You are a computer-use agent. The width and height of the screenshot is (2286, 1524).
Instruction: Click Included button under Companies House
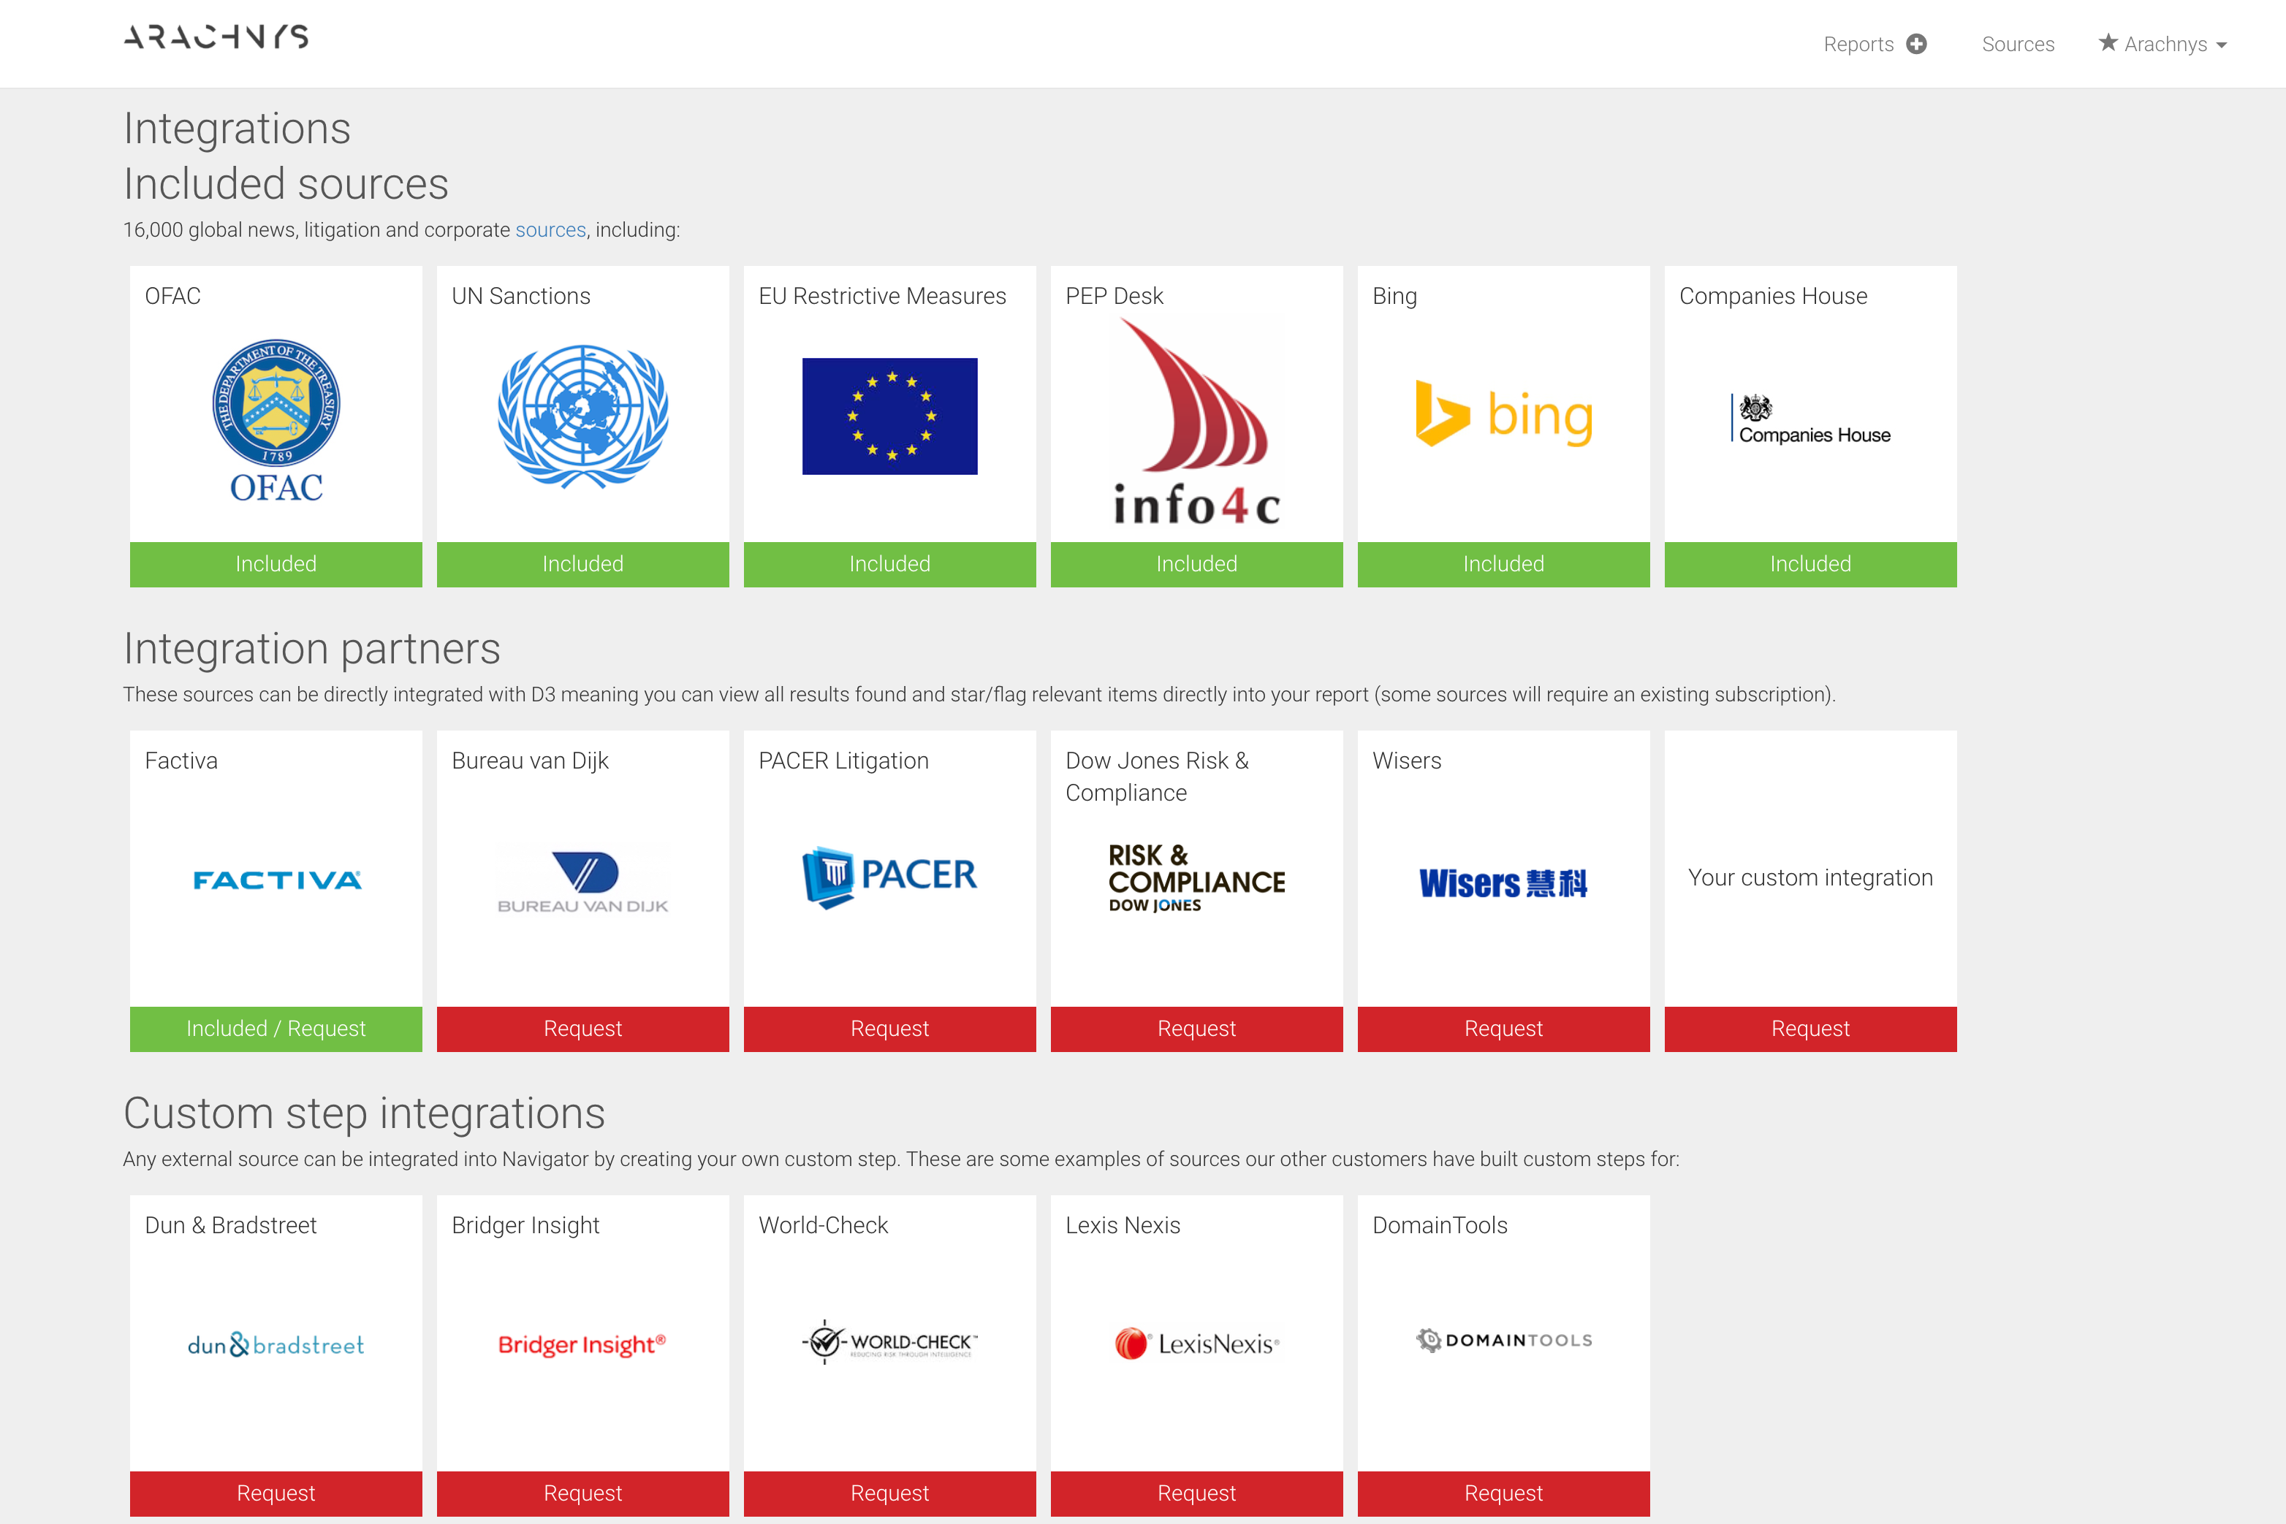[x=1810, y=564]
